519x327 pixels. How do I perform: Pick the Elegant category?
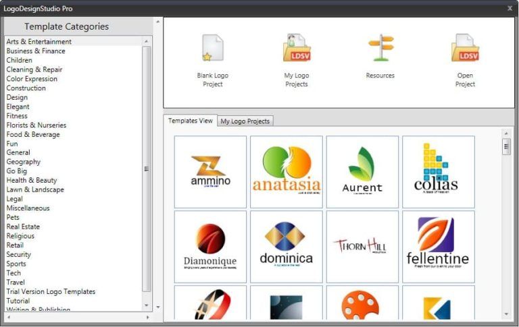(18, 107)
